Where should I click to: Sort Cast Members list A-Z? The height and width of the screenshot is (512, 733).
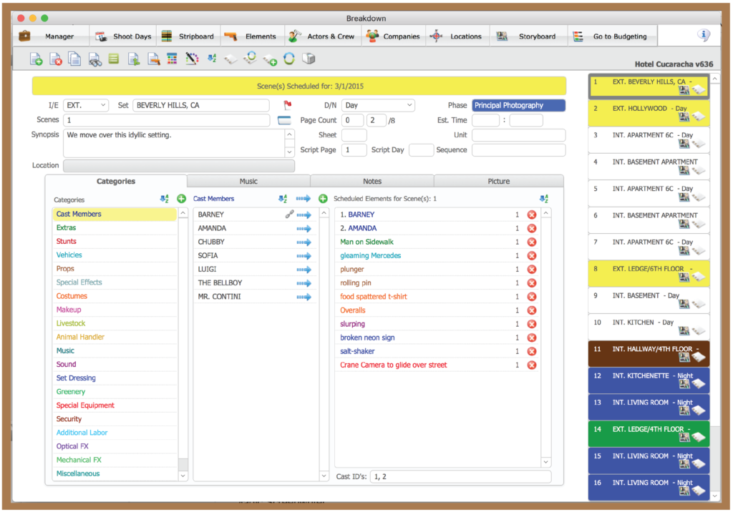pos(282,199)
